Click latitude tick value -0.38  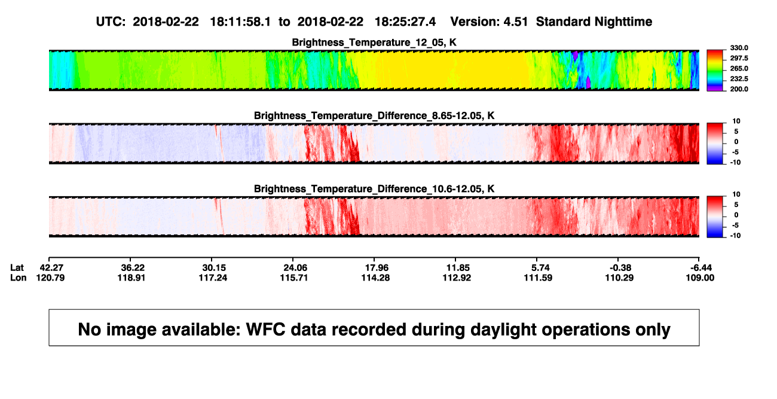pos(620,267)
